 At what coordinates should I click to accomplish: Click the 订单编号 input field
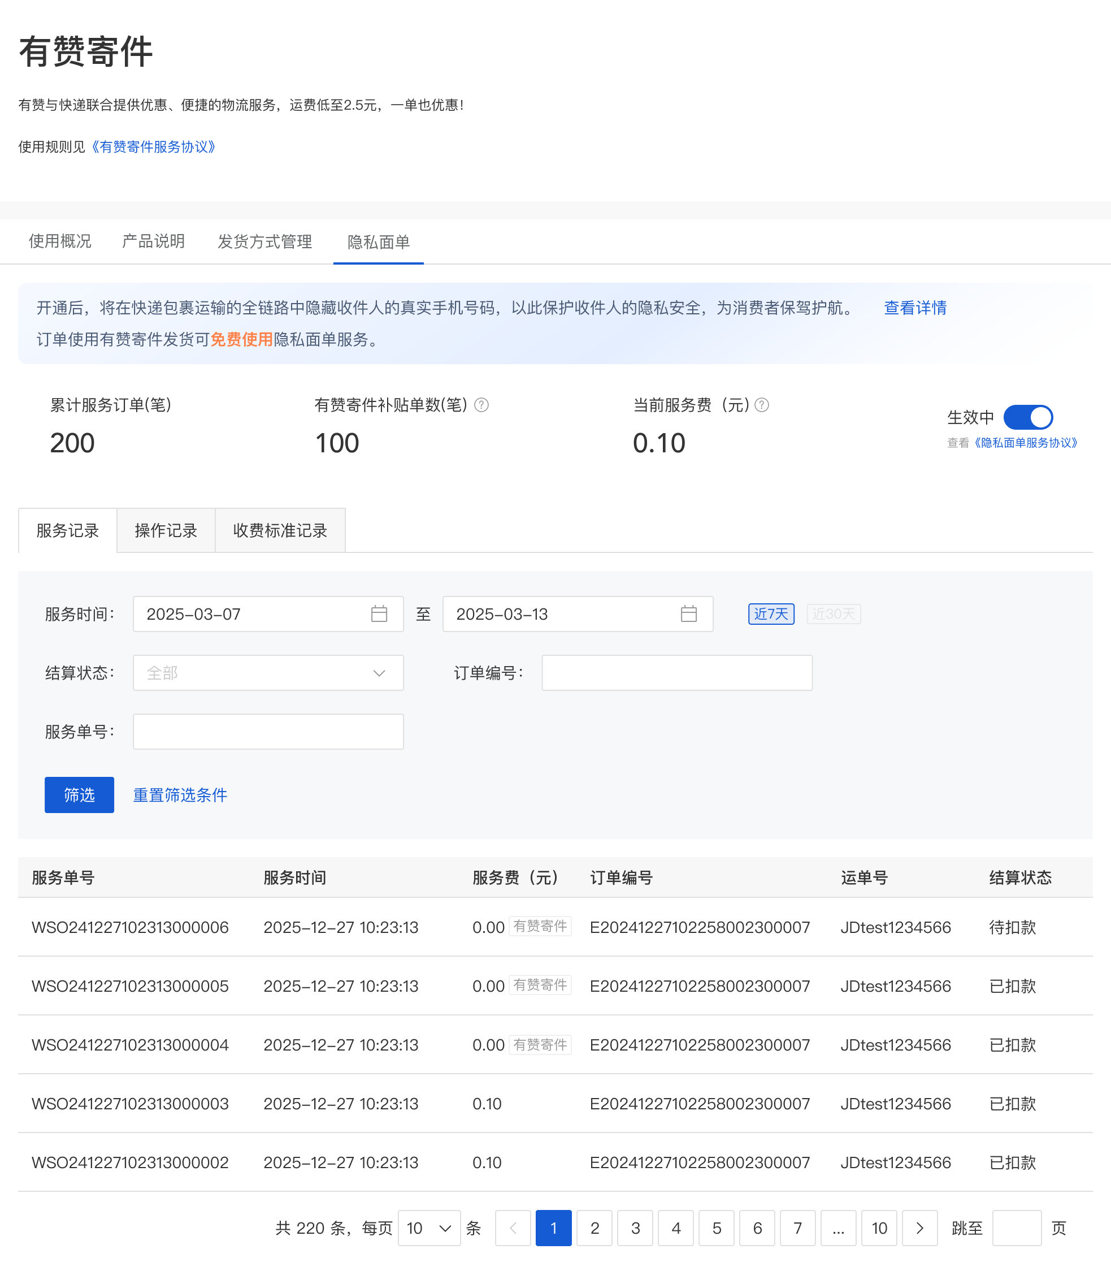(x=676, y=673)
